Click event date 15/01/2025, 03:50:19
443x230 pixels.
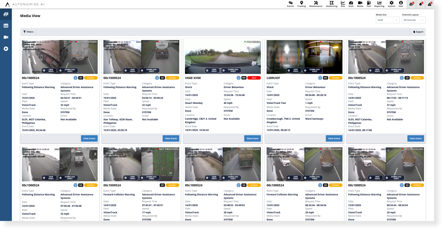115,130
